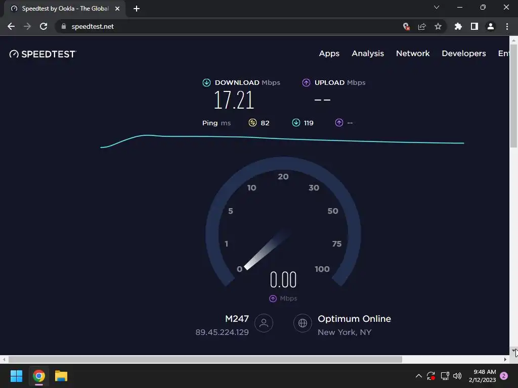Click the M247 provider name
The height and width of the screenshot is (388, 518).
click(237, 319)
